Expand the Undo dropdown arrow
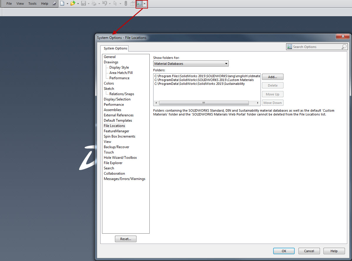 tap(110, 4)
